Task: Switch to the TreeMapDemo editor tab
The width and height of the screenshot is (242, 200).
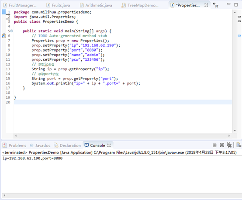Action: click(x=140, y=5)
